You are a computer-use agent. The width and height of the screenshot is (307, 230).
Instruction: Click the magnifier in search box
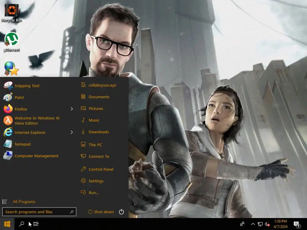(72, 212)
